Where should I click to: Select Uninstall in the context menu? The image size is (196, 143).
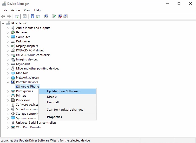point(53,102)
